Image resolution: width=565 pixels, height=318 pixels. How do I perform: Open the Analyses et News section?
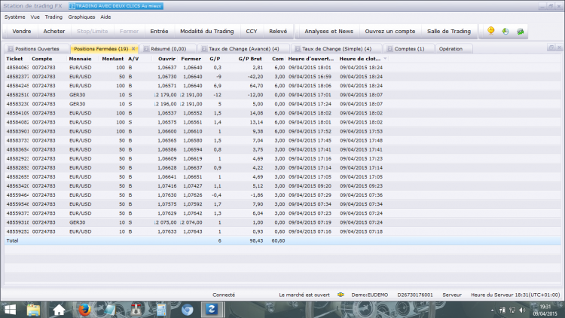pos(328,32)
